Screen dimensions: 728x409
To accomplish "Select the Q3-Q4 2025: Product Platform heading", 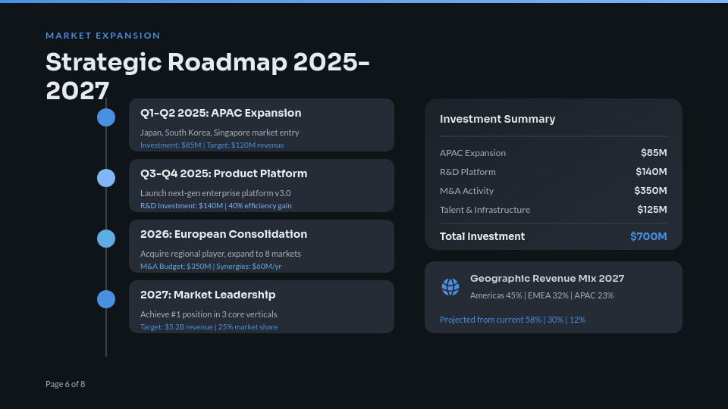I will pos(224,173).
